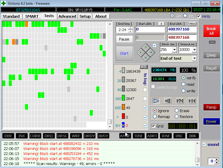This screenshot has height=168, width=223.
Task: Click the BBK status indicator
Action: point(193,136)
